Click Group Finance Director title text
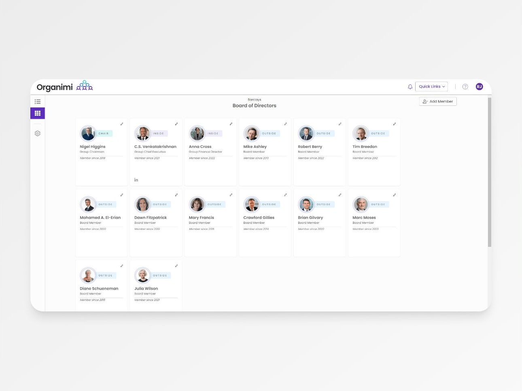Image resolution: width=522 pixels, height=391 pixels. pos(206,152)
